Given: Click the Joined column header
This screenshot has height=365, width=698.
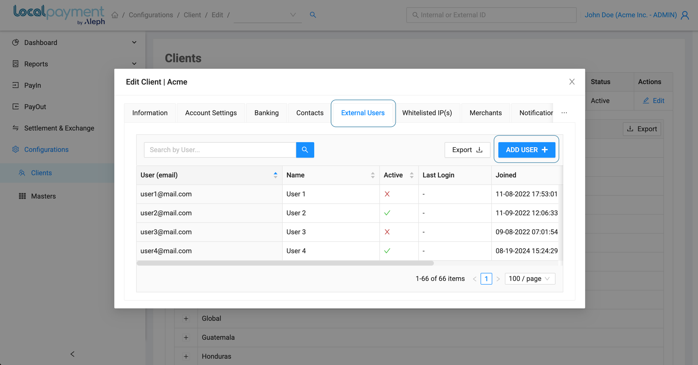Looking at the screenshot, I should tap(527, 175).
